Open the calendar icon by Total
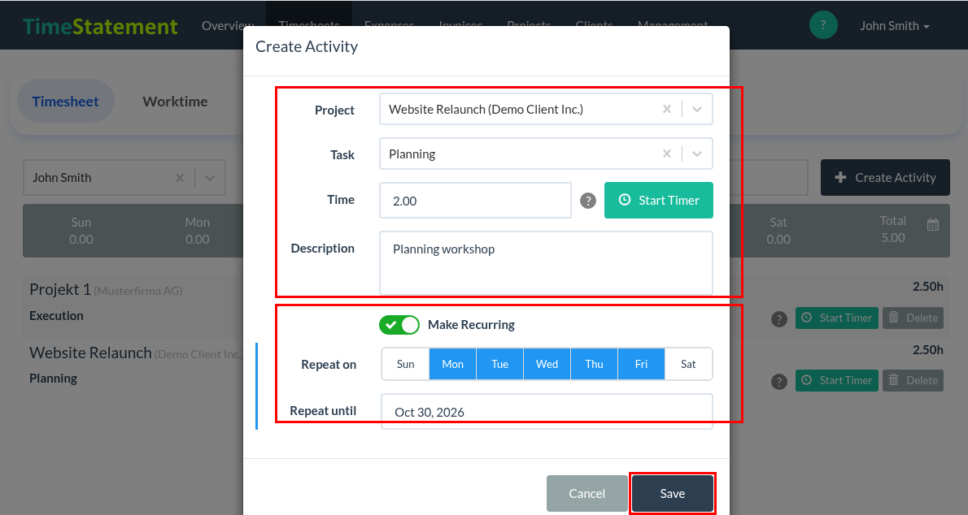The height and width of the screenshot is (515, 968). click(933, 224)
